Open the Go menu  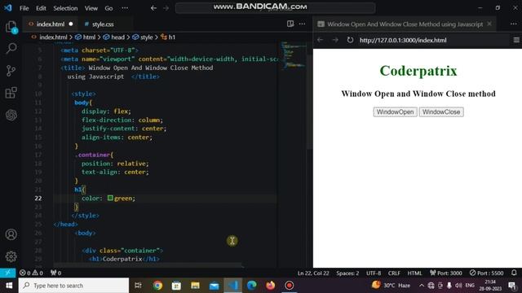tap(108, 8)
